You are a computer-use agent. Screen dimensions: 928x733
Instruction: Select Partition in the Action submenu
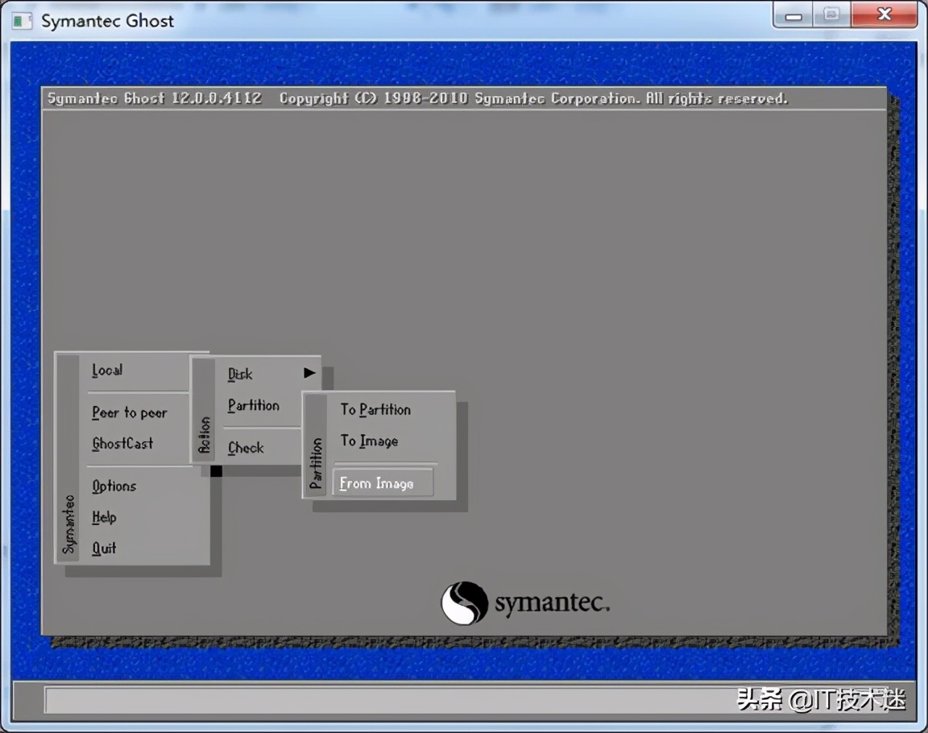click(253, 405)
